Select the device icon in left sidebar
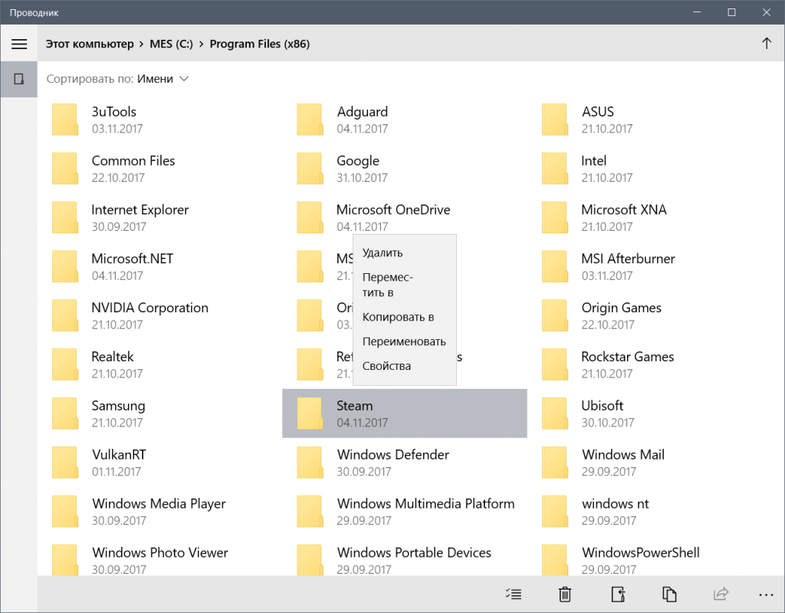 (19, 78)
